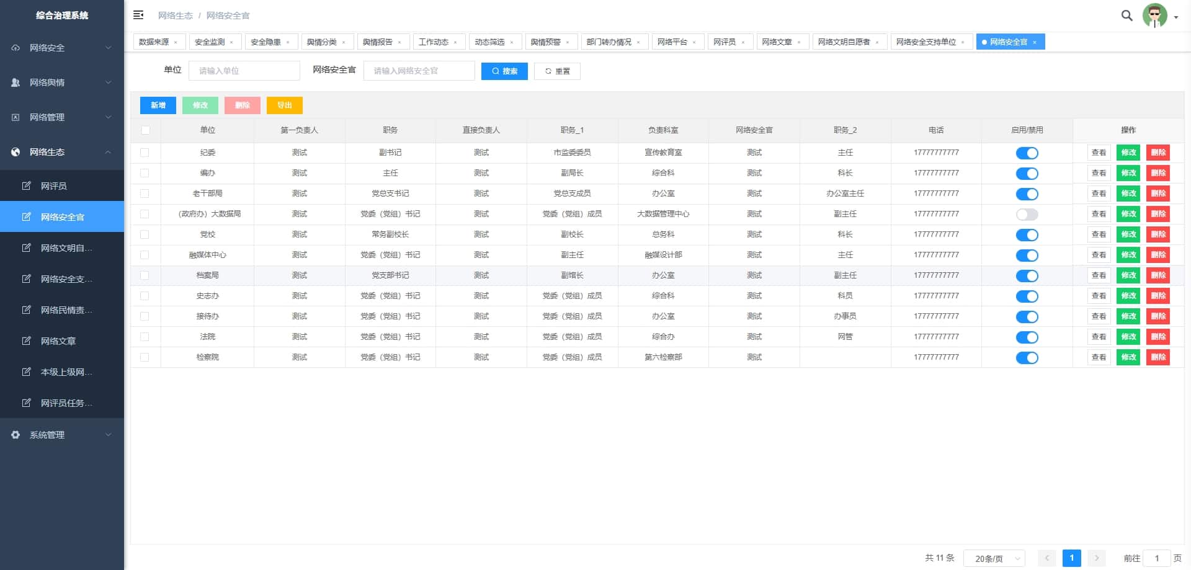Focus the 网络安全官 search input field
The height and width of the screenshot is (570, 1191).
[x=419, y=71]
